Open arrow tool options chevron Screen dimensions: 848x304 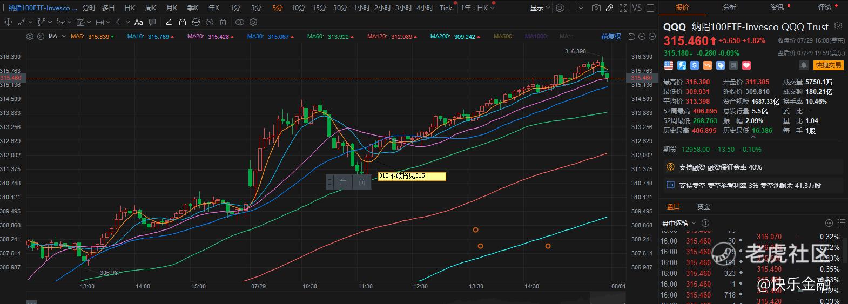127,22
